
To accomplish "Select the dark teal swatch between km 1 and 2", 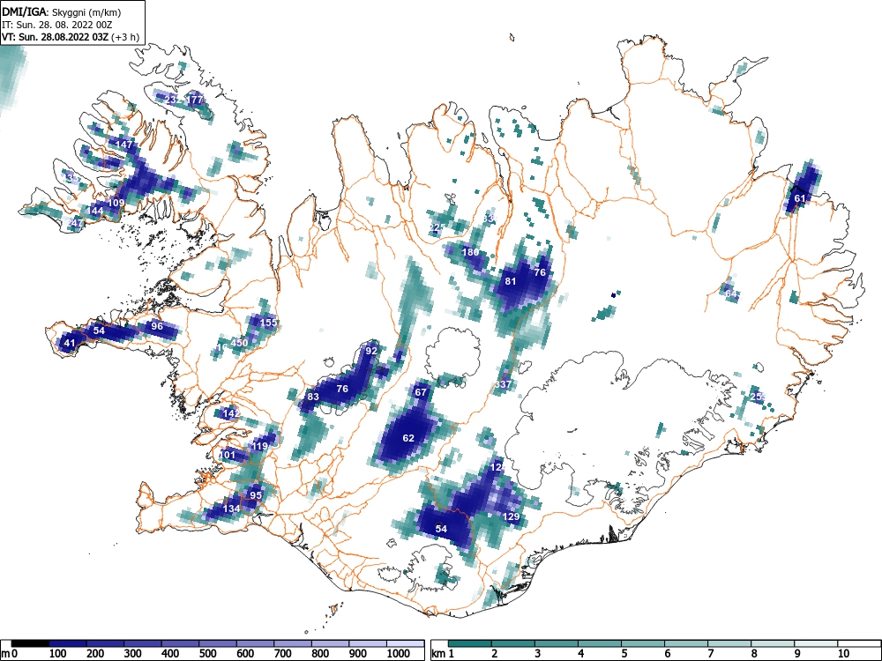I will pos(470,643).
